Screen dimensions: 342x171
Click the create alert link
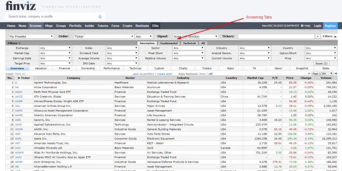coord(164,74)
